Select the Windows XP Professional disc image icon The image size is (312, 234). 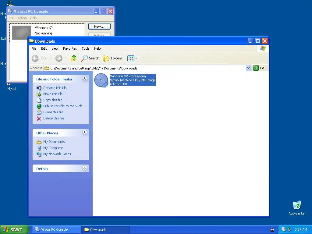[101, 80]
